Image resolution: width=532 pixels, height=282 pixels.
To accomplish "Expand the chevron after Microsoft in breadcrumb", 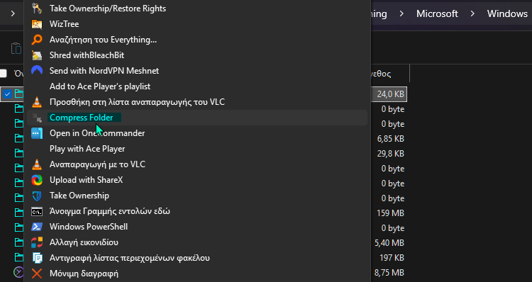I will pyautogui.click(x=472, y=14).
